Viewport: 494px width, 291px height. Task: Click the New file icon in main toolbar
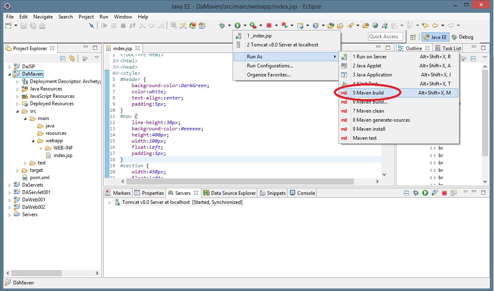(8, 25)
